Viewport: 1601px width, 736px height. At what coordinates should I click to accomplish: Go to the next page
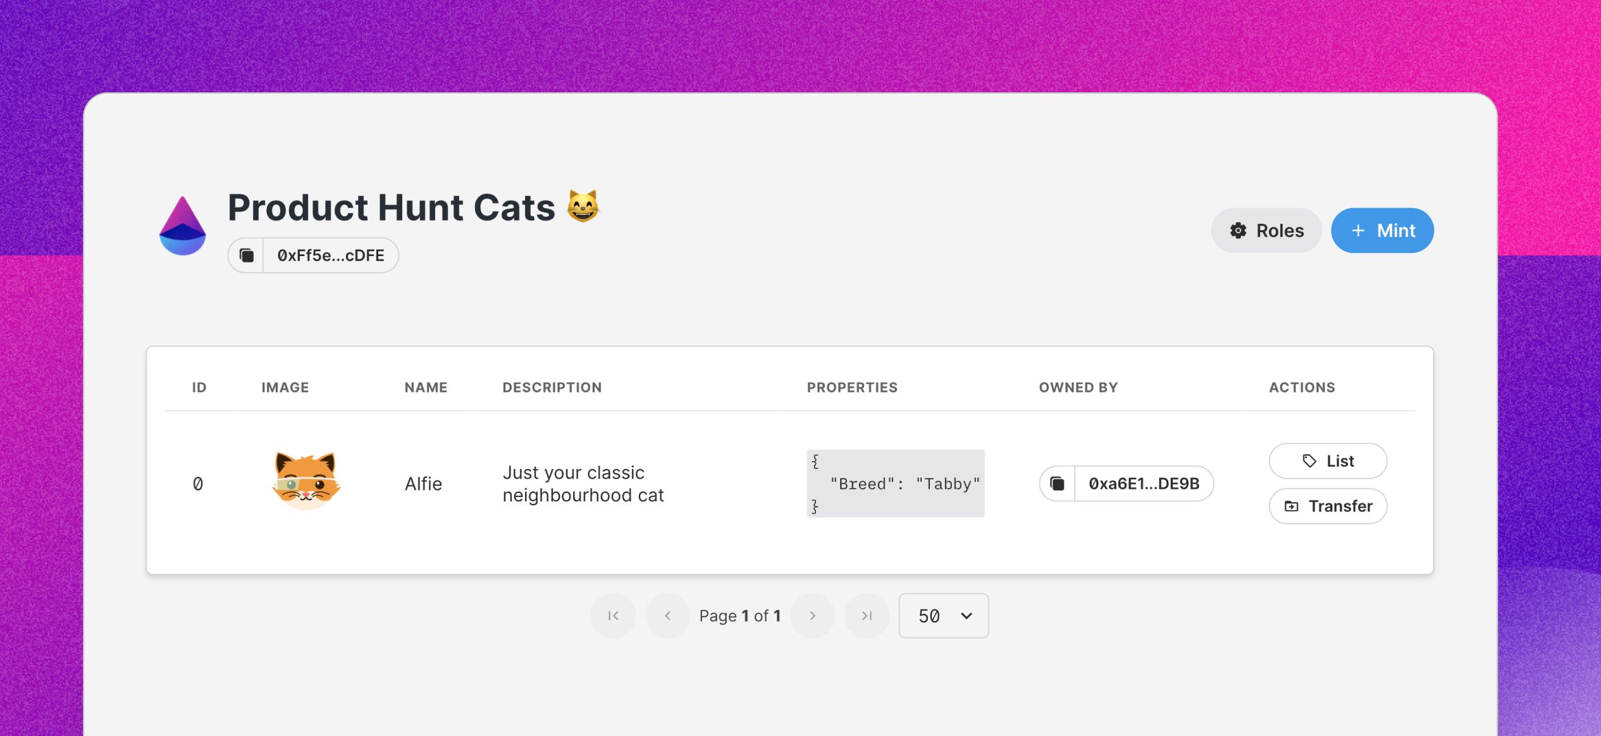[x=813, y=616]
